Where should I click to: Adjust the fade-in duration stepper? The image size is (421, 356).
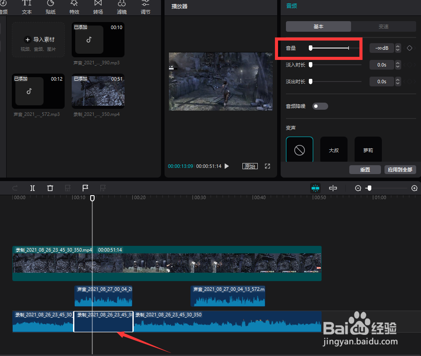[398, 65]
